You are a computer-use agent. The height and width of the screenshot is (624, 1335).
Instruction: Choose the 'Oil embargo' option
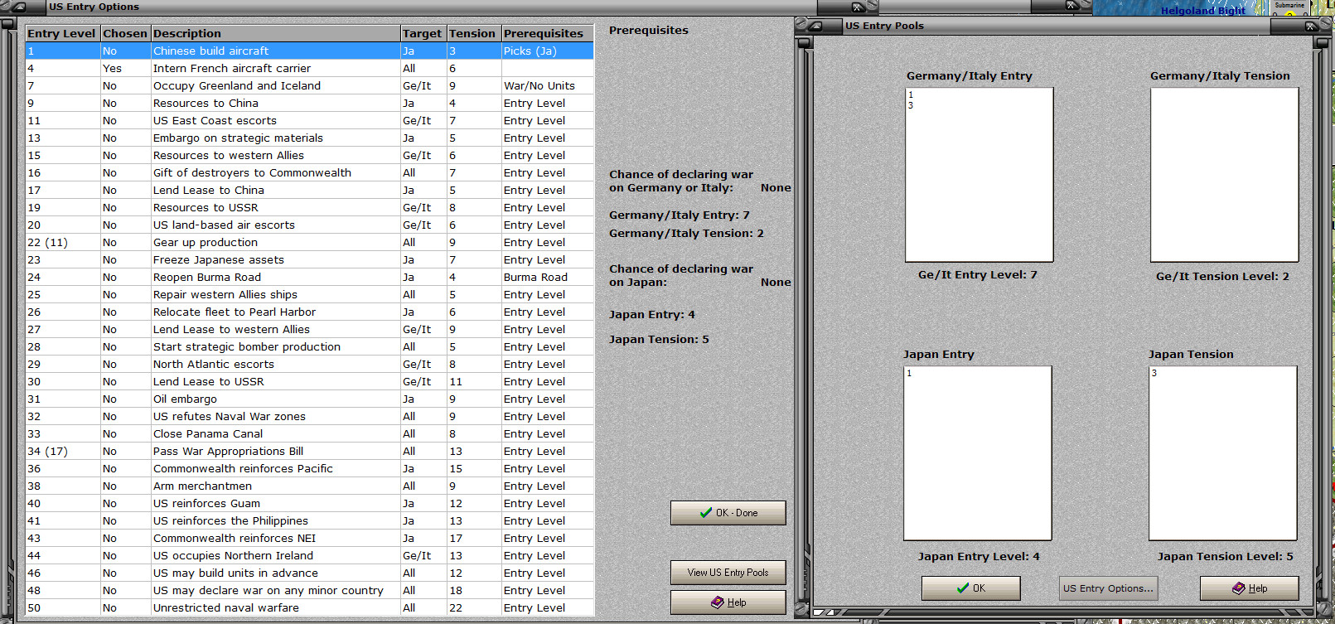pyautogui.click(x=310, y=399)
